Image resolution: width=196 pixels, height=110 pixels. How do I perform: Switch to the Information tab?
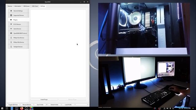18,6
